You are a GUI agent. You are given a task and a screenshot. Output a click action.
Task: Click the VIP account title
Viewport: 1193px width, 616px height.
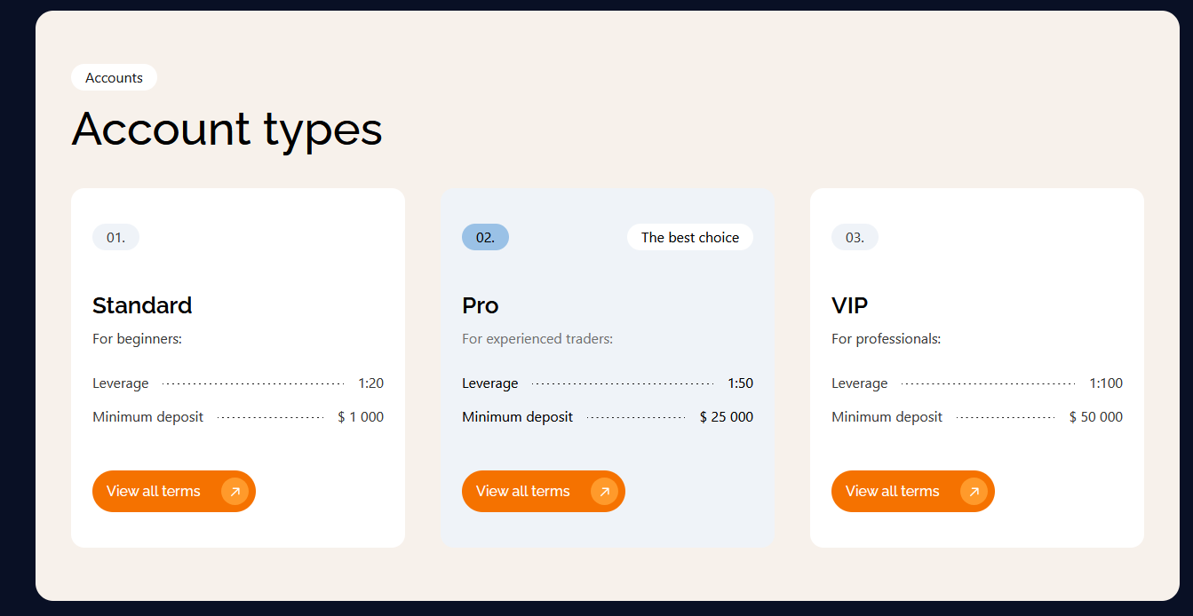[x=849, y=305]
